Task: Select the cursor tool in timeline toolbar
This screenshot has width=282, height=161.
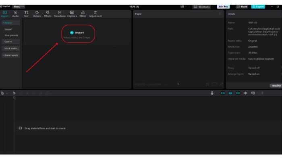Action: tap(2, 93)
